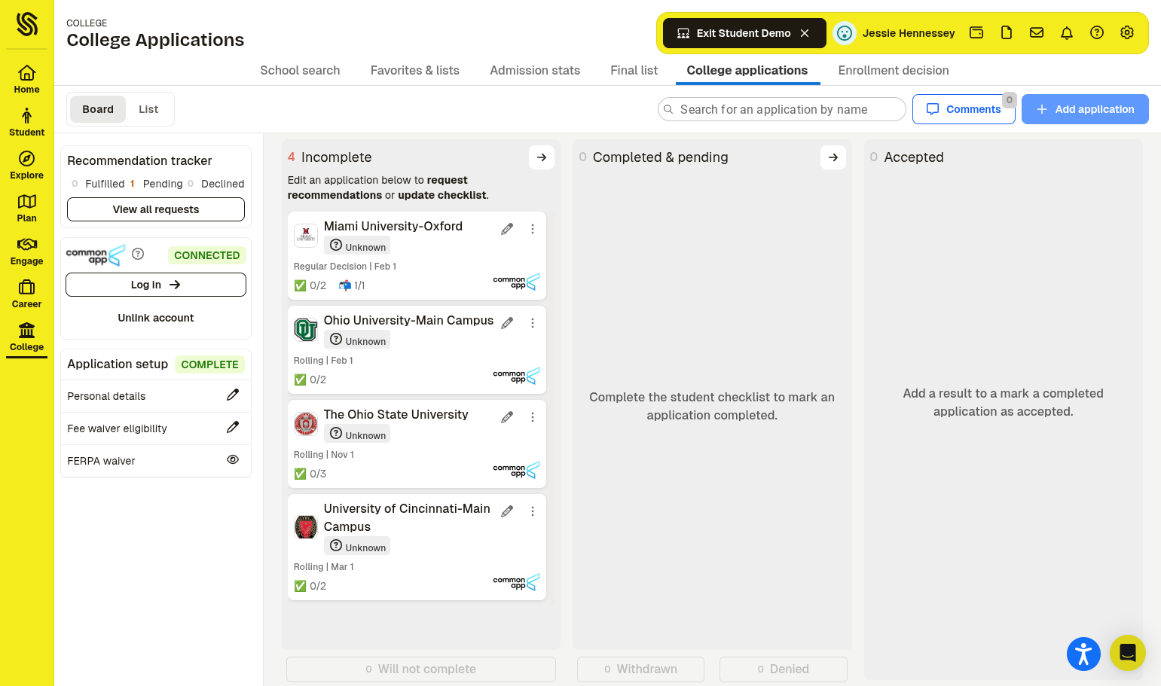The width and height of the screenshot is (1161, 686).
Task: Click Add application
Action: click(1085, 109)
